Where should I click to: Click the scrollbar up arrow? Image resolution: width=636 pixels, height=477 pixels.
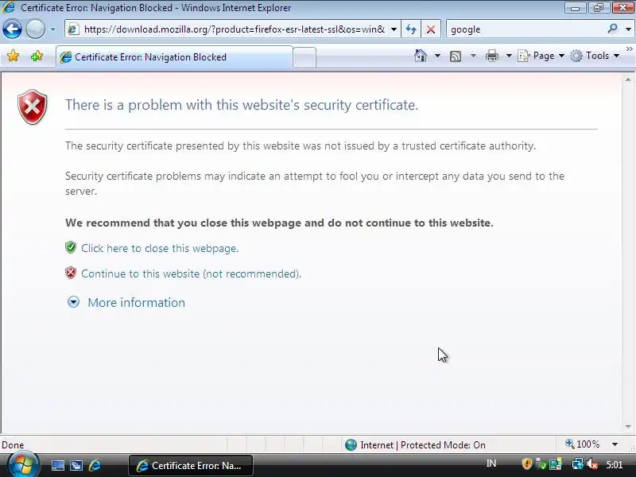pos(628,80)
